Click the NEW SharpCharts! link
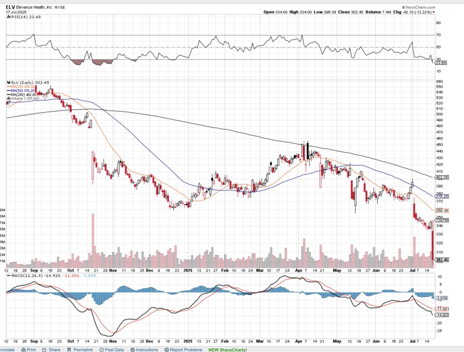Image resolution: width=464 pixels, height=352 pixels. pyautogui.click(x=227, y=350)
